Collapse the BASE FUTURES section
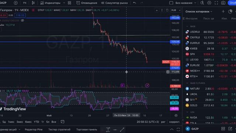The height and width of the screenshot is (133, 236). [x=187, y=83]
